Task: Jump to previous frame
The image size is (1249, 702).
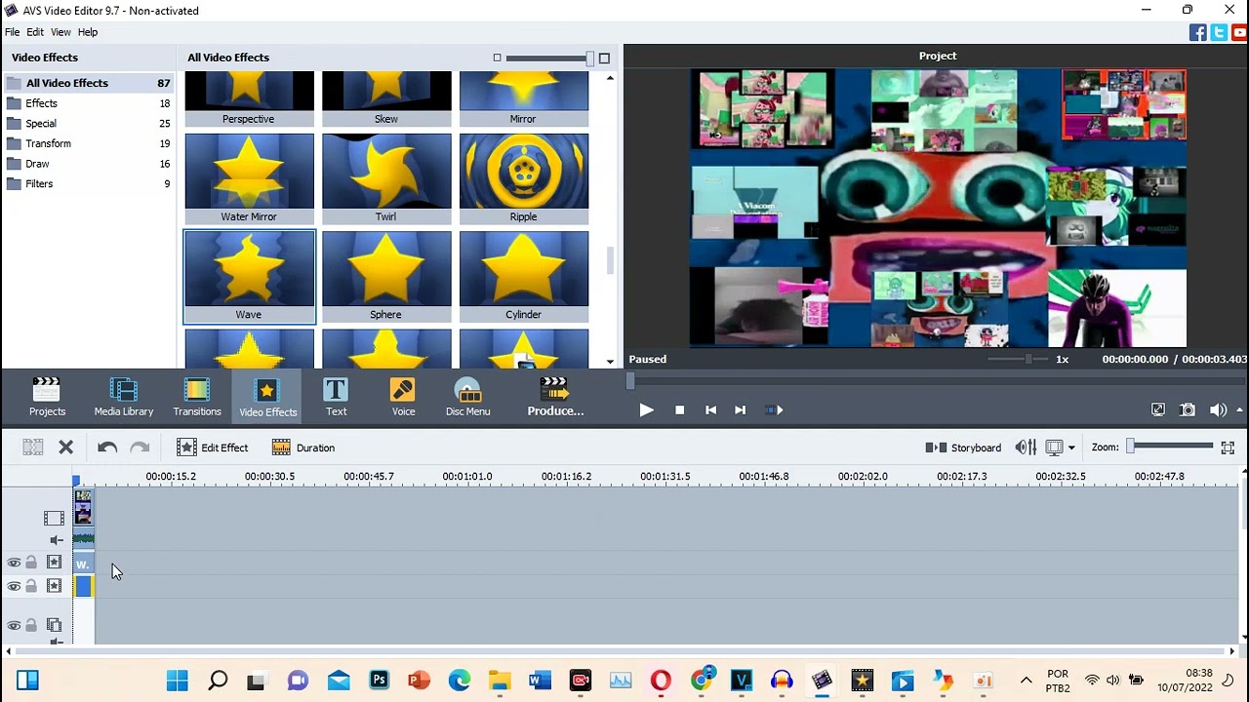Action: [710, 410]
